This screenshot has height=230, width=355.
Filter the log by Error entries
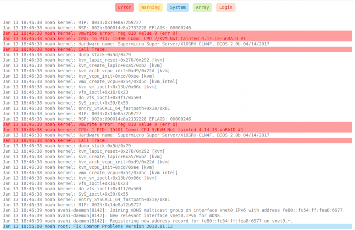[x=125, y=7]
